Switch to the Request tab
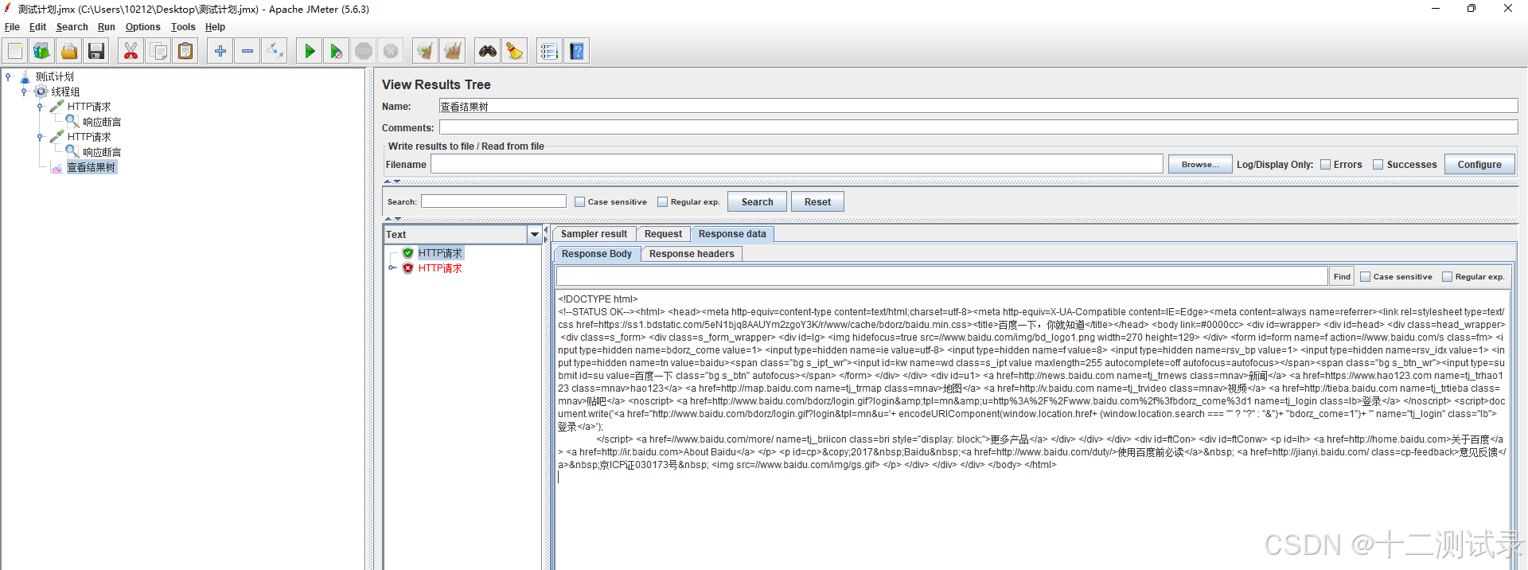 [x=663, y=234]
